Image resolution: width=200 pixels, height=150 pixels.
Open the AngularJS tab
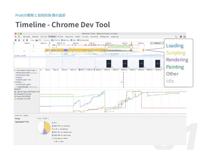[x=115, y=37]
